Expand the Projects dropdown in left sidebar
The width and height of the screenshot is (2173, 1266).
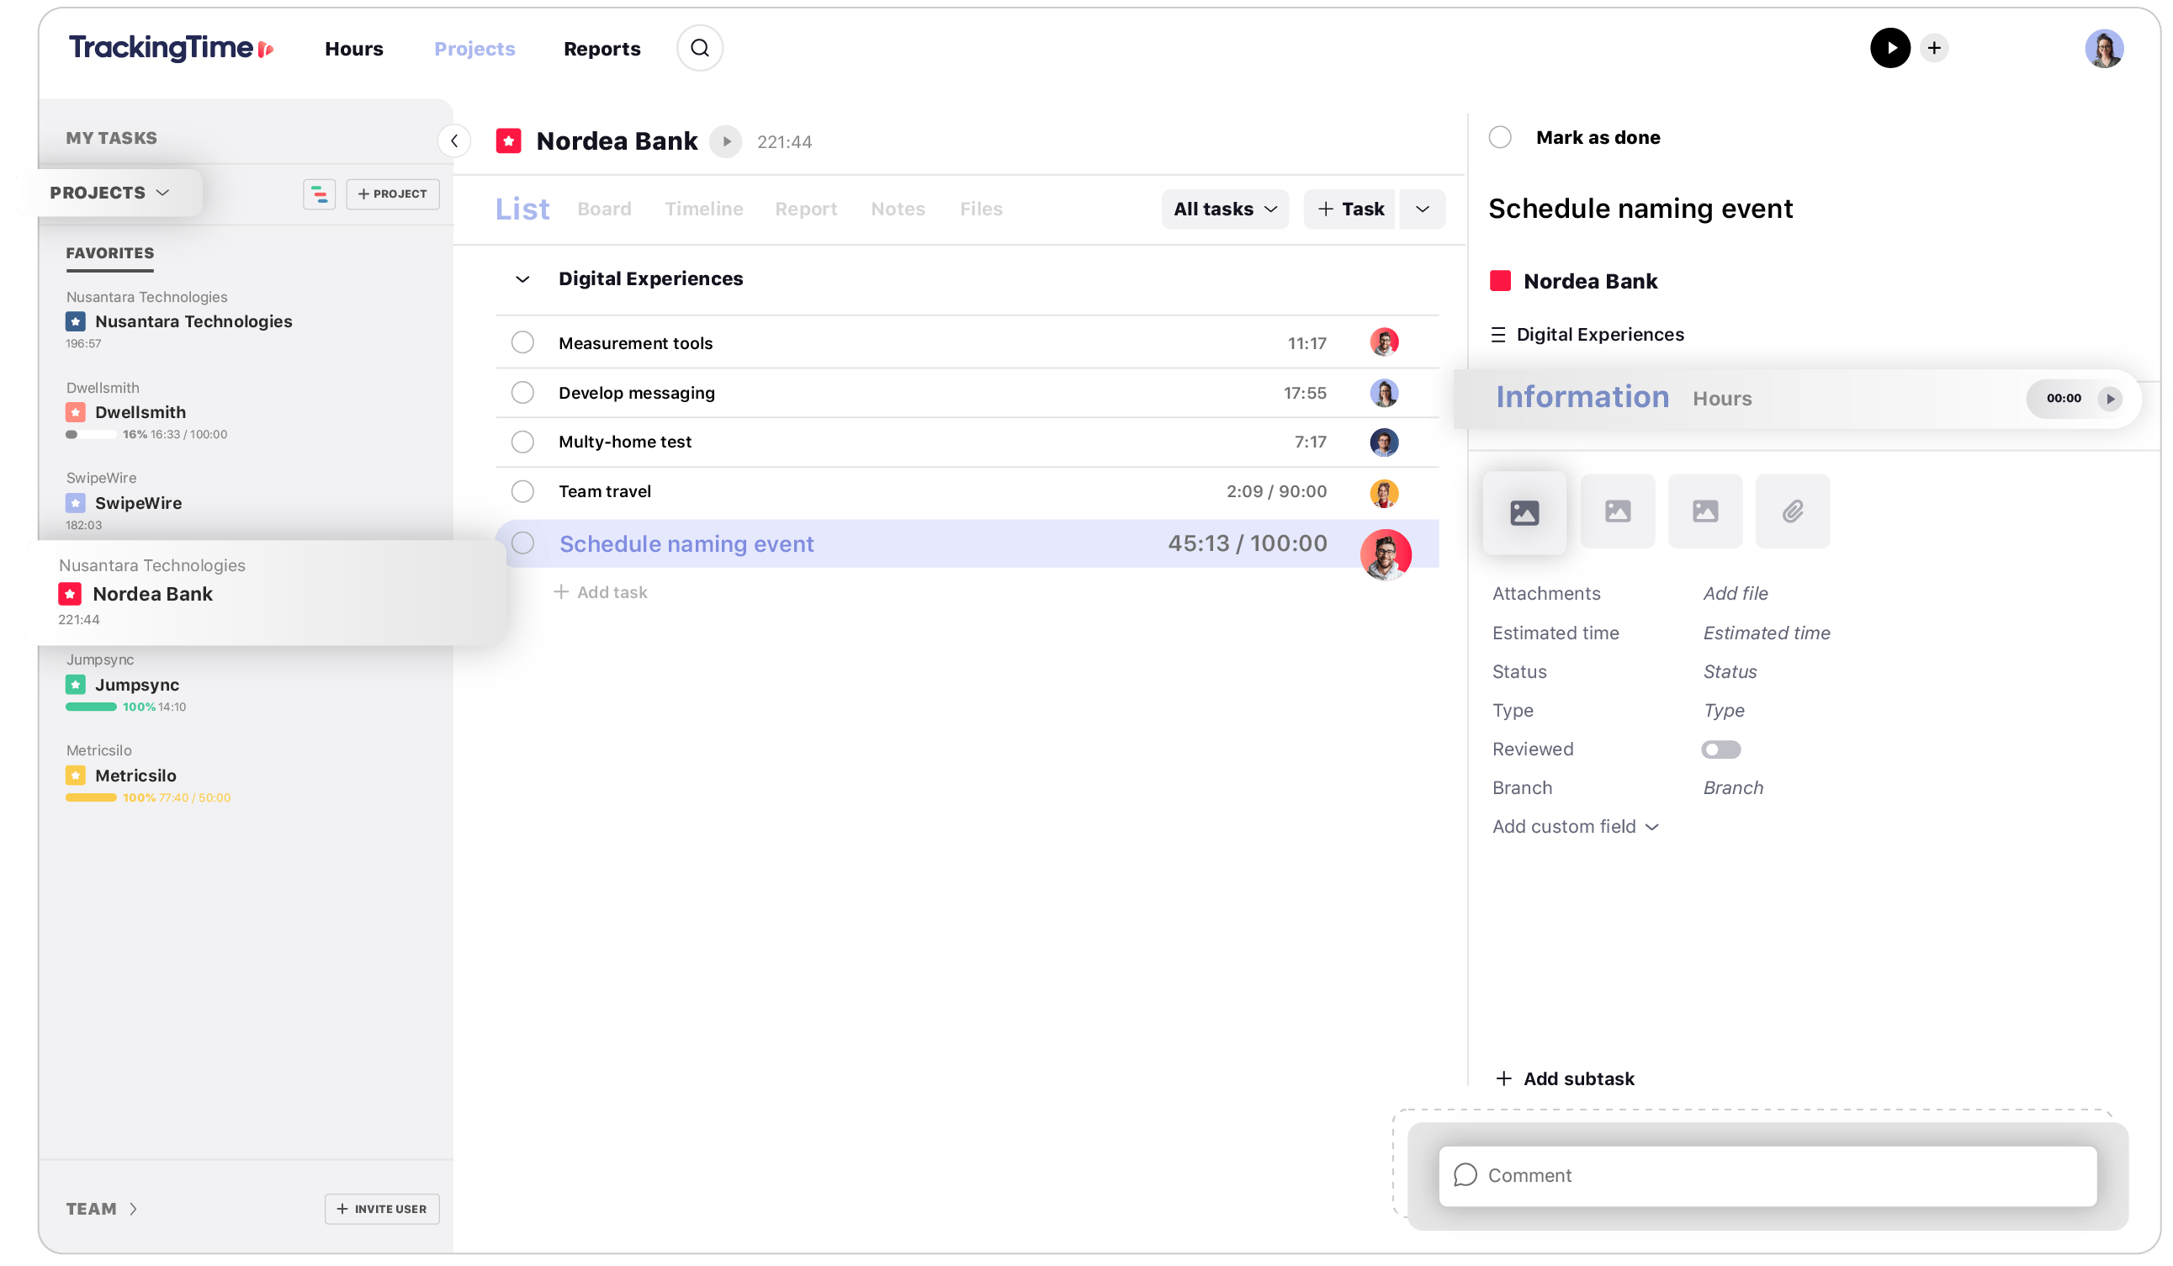point(109,192)
